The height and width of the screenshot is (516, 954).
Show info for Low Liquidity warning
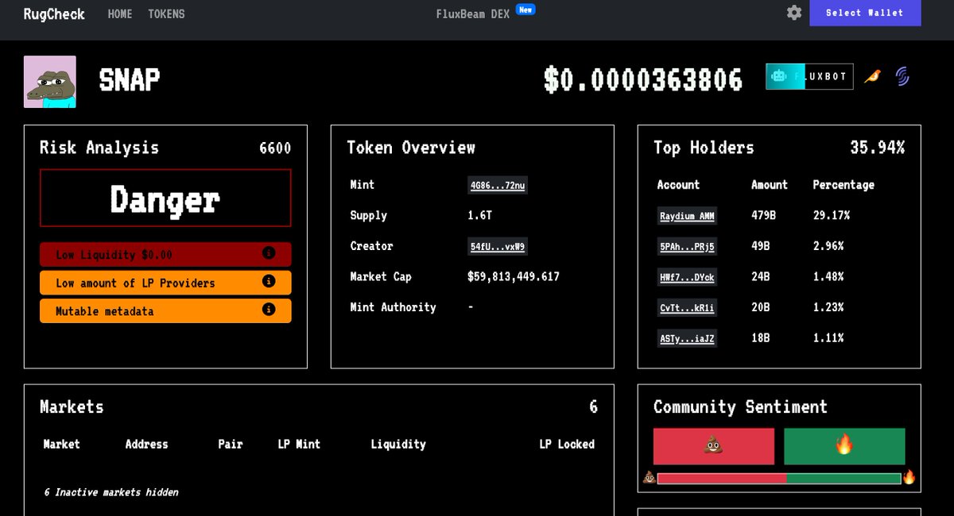(269, 253)
